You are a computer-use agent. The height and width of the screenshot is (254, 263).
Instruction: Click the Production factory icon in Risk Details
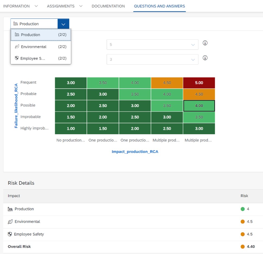10,209
